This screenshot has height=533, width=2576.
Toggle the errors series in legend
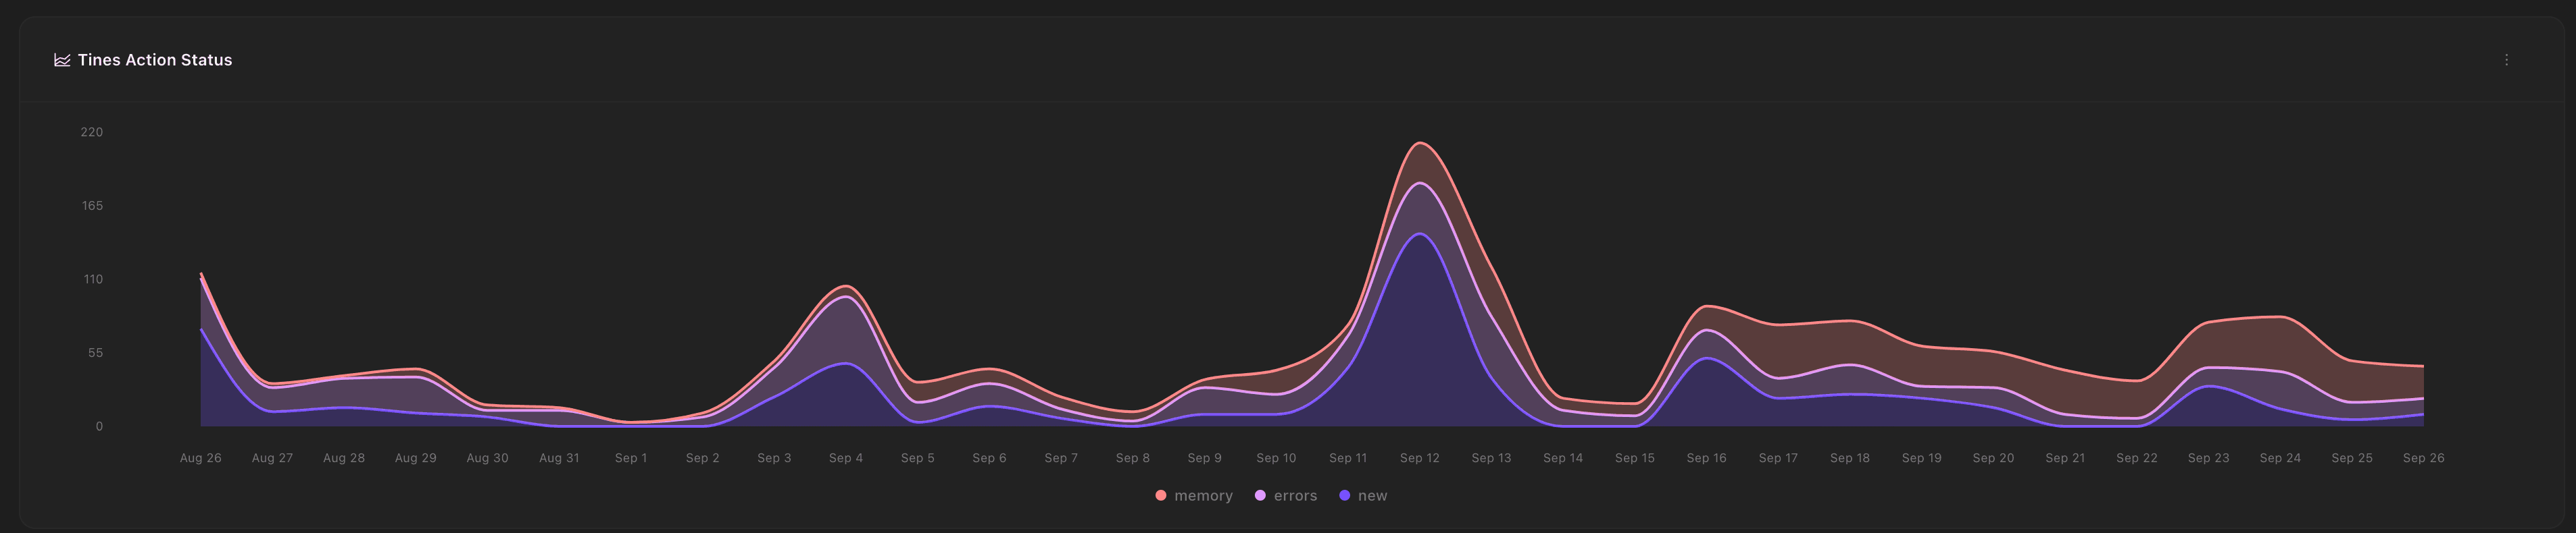(1286, 496)
